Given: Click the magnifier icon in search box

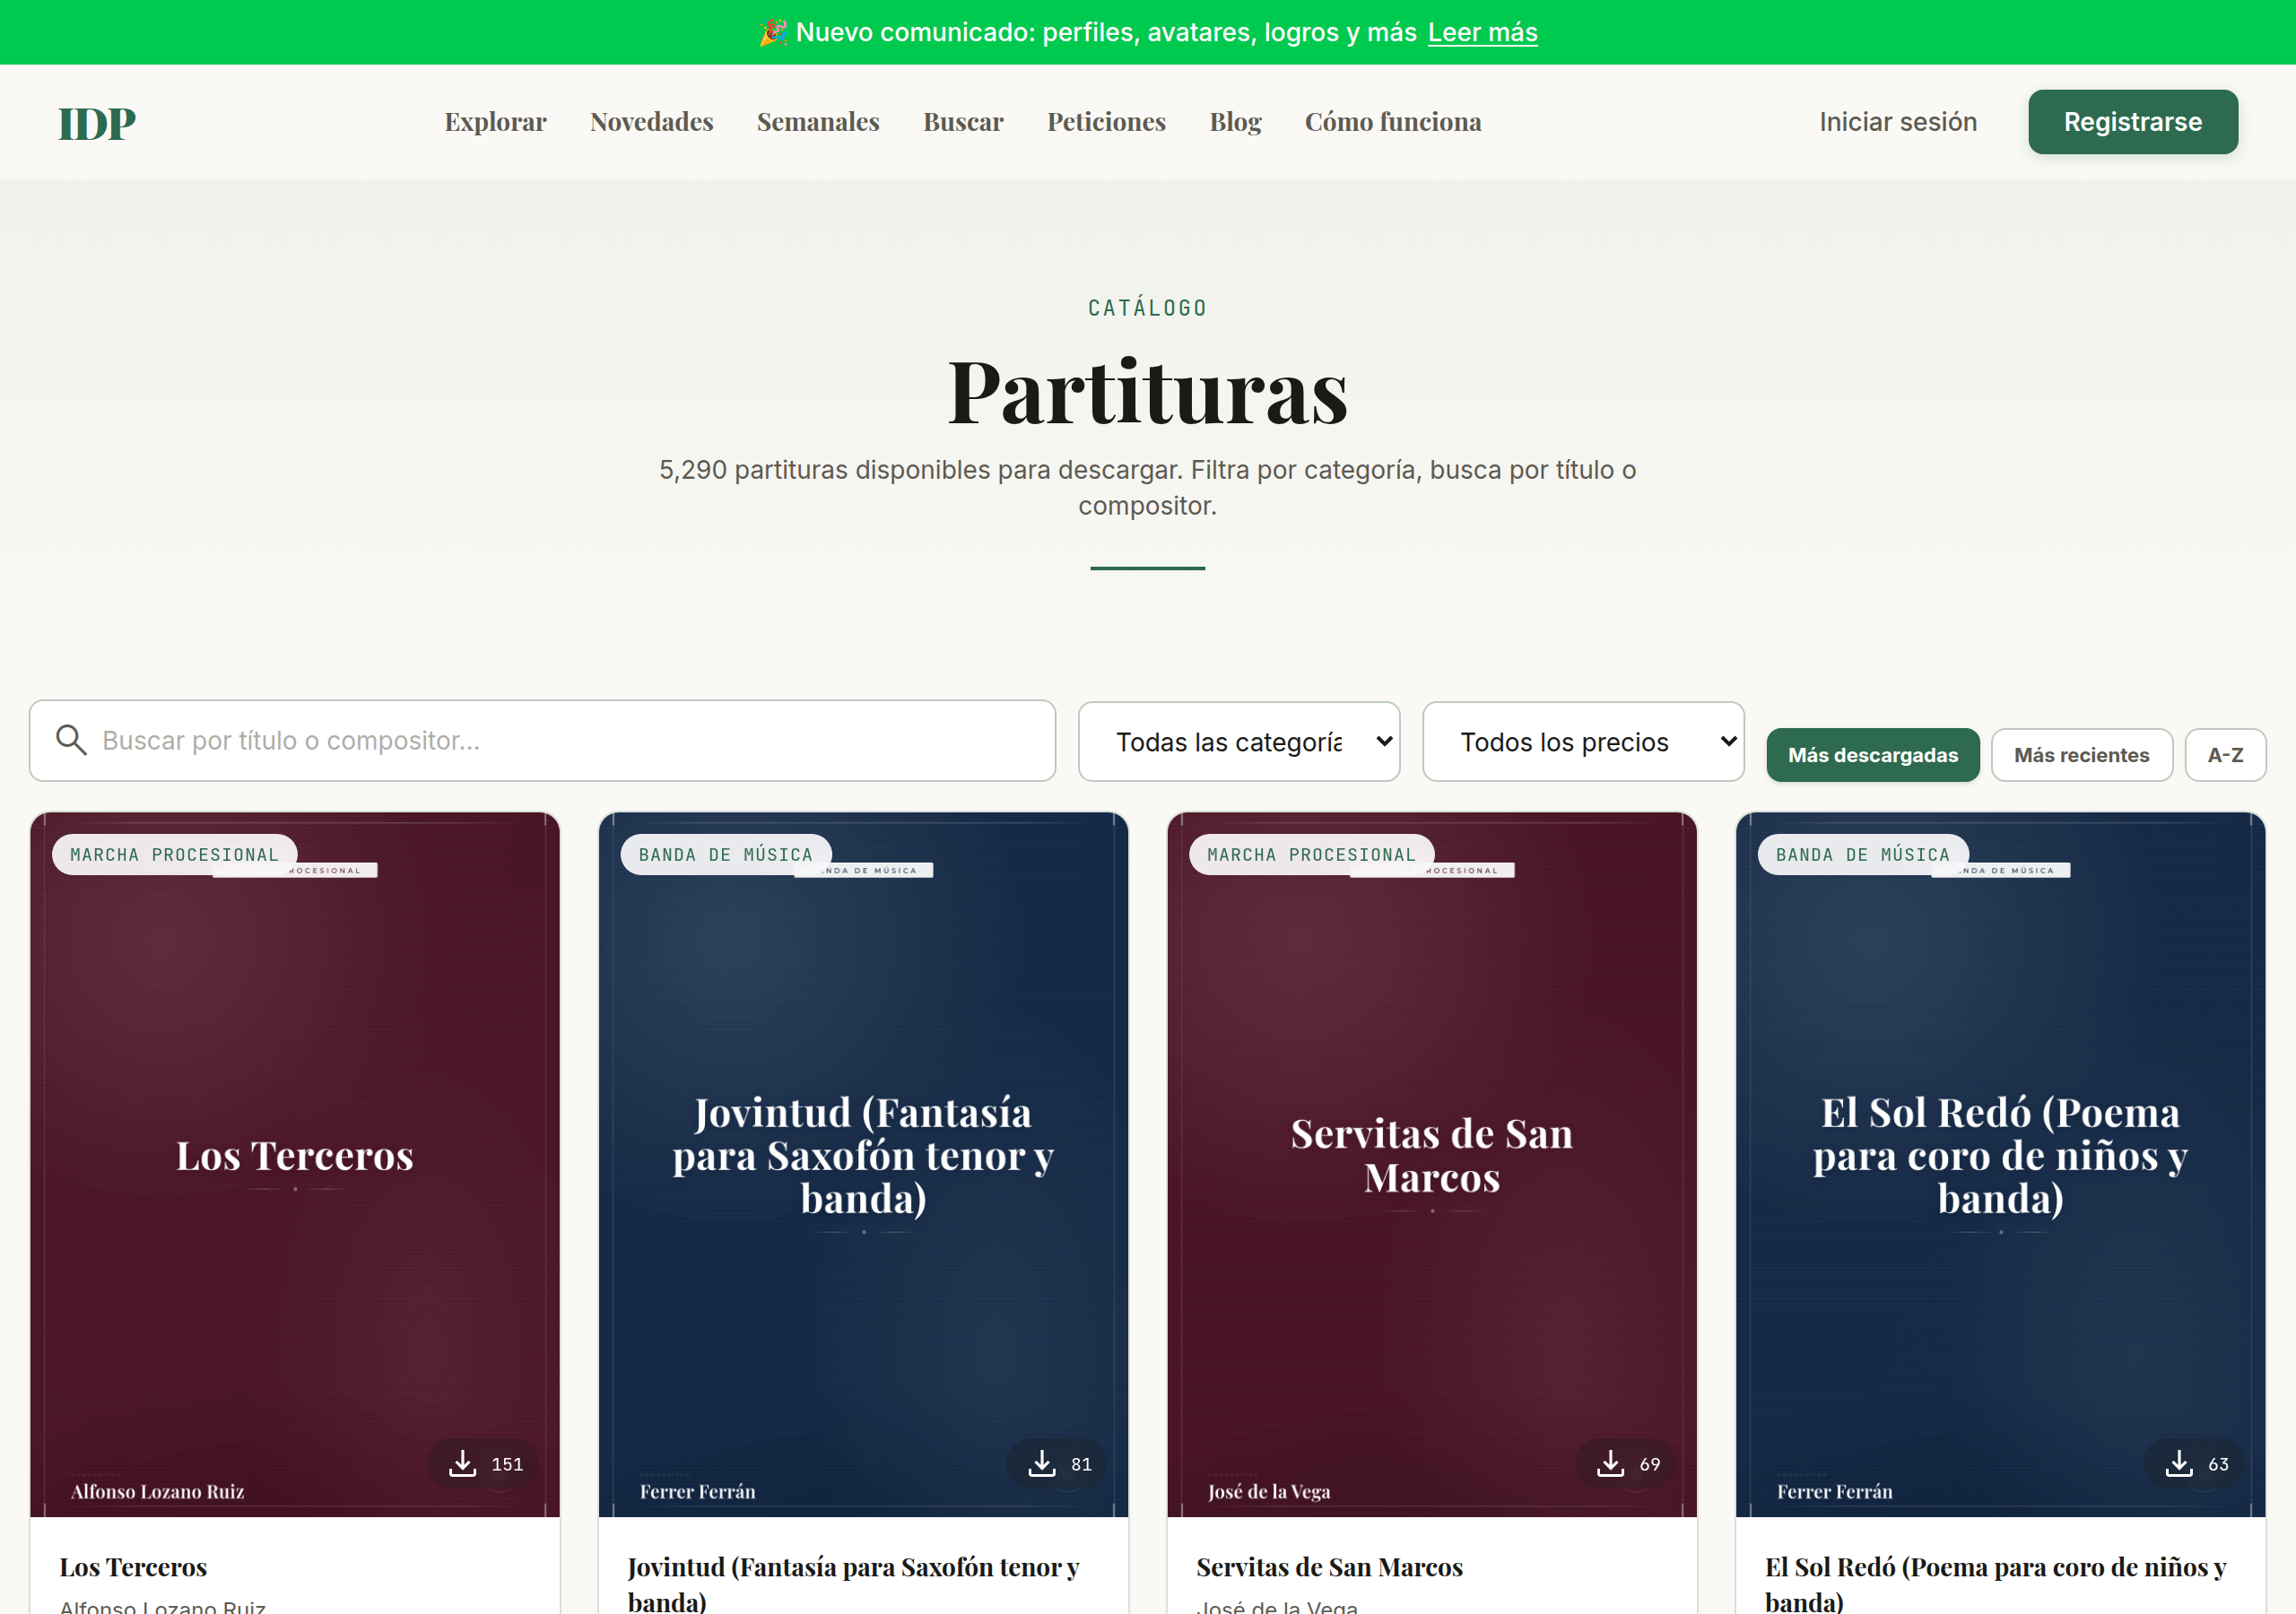Looking at the screenshot, I should pyautogui.click(x=71, y=740).
